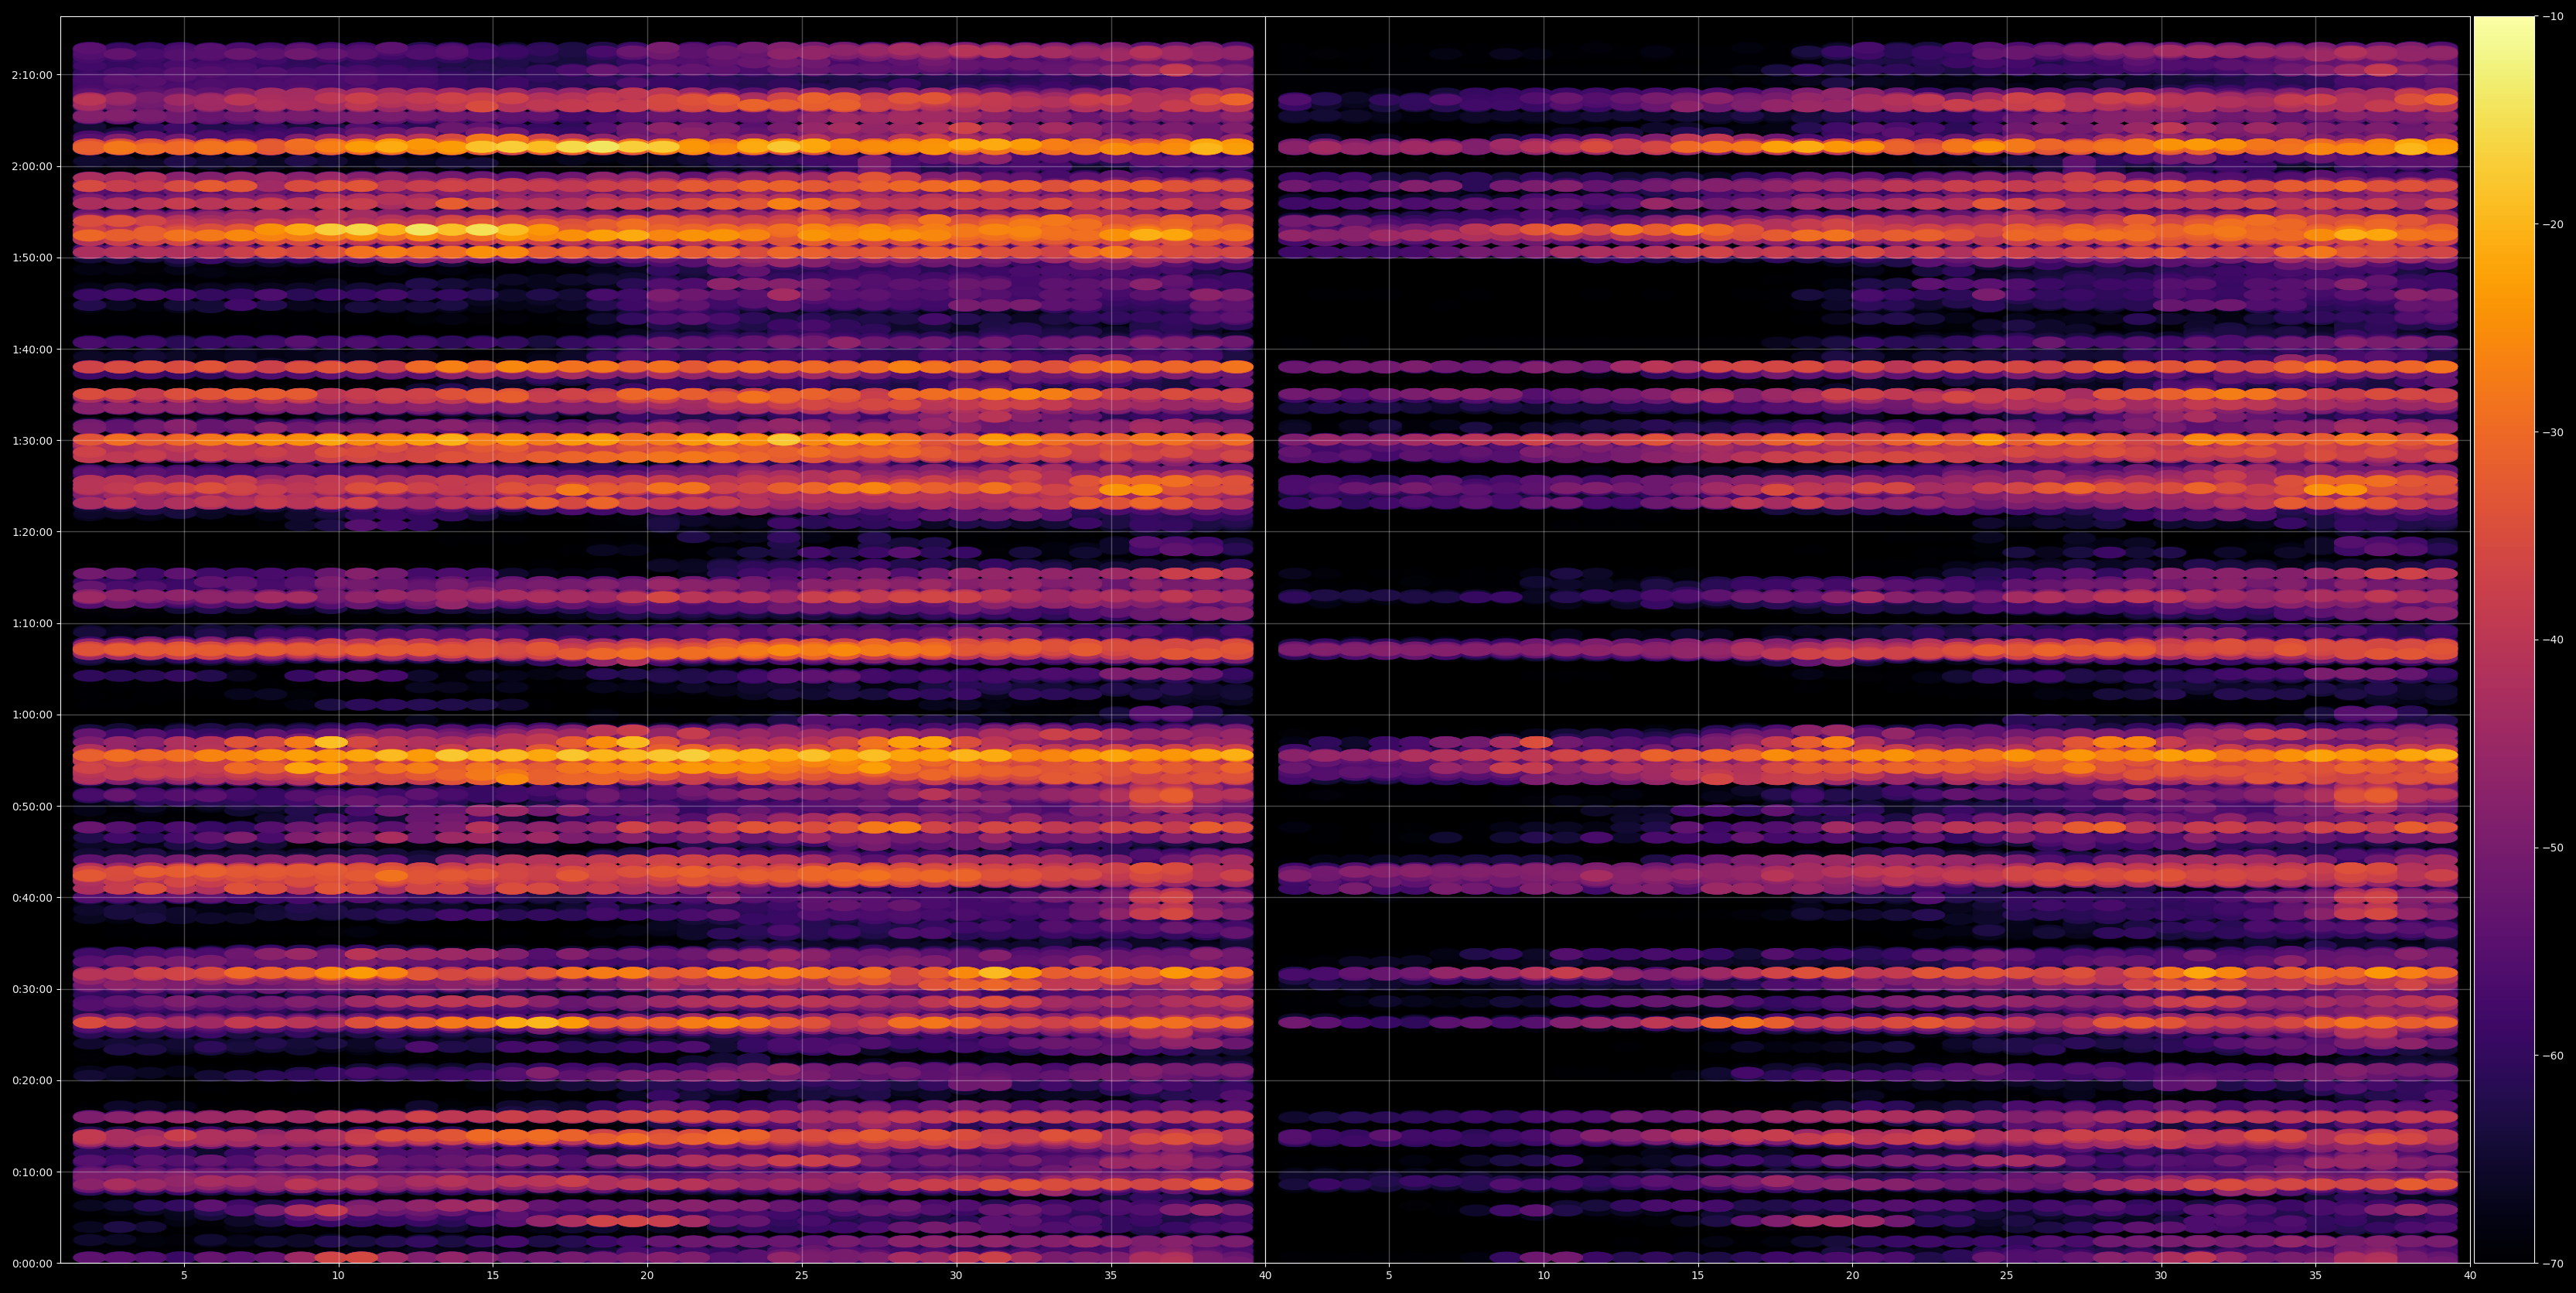Click the 1:10:00 y-axis tick label

(32, 623)
